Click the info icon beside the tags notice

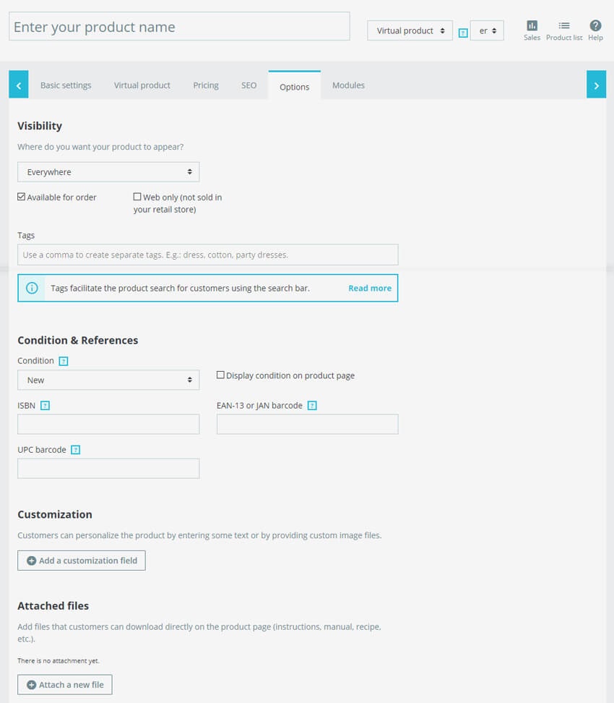tap(32, 288)
